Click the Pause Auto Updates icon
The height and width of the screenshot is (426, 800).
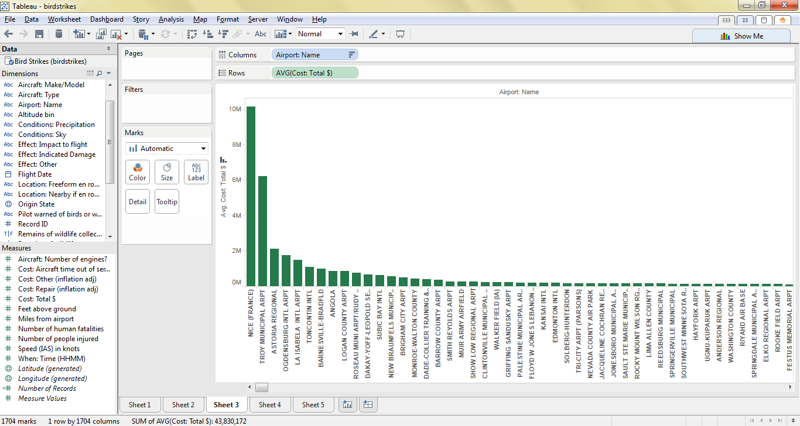point(143,34)
